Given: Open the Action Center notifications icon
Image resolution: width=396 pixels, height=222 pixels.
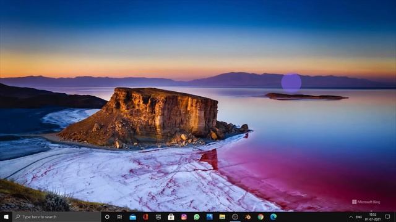Looking at the screenshot, I should pyautogui.click(x=388, y=216).
